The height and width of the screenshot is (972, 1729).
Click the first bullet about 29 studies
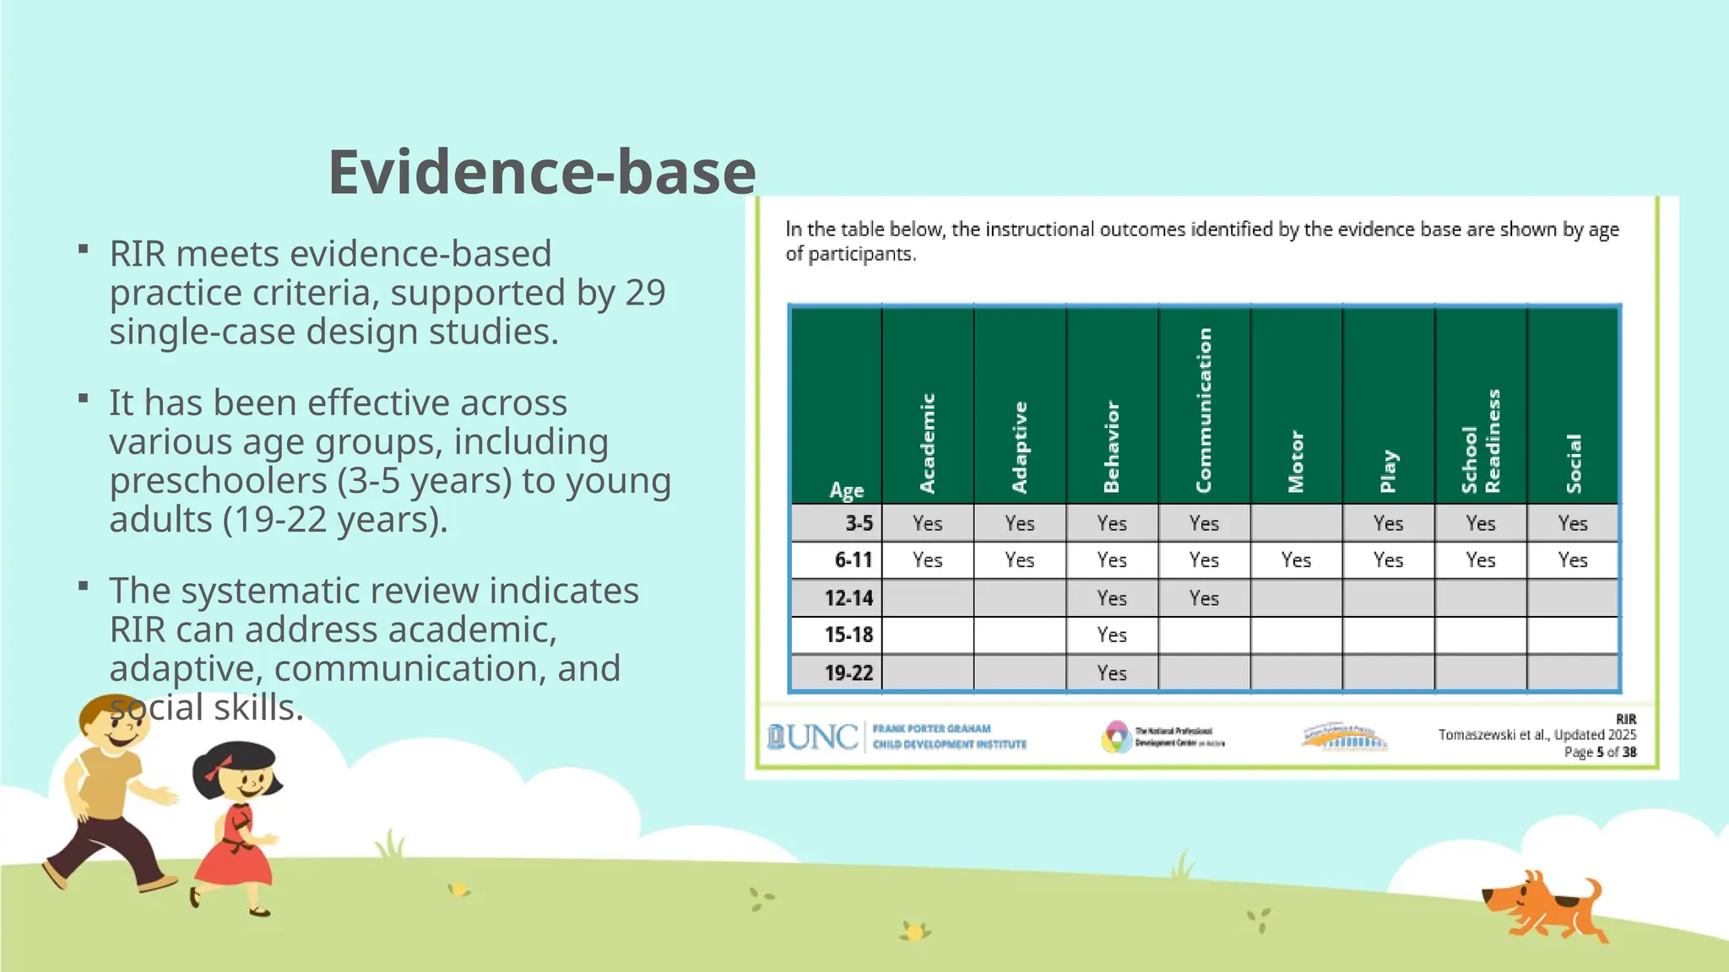pyautogui.click(x=387, y=292)
